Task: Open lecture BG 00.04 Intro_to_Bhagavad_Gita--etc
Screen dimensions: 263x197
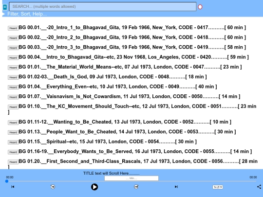Action: coord(133,57)
